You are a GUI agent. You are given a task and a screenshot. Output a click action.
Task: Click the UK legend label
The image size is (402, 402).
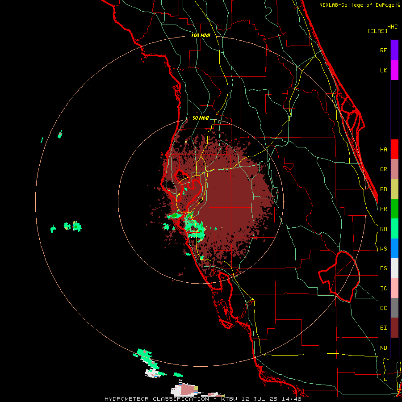click(x=383, y=70)
